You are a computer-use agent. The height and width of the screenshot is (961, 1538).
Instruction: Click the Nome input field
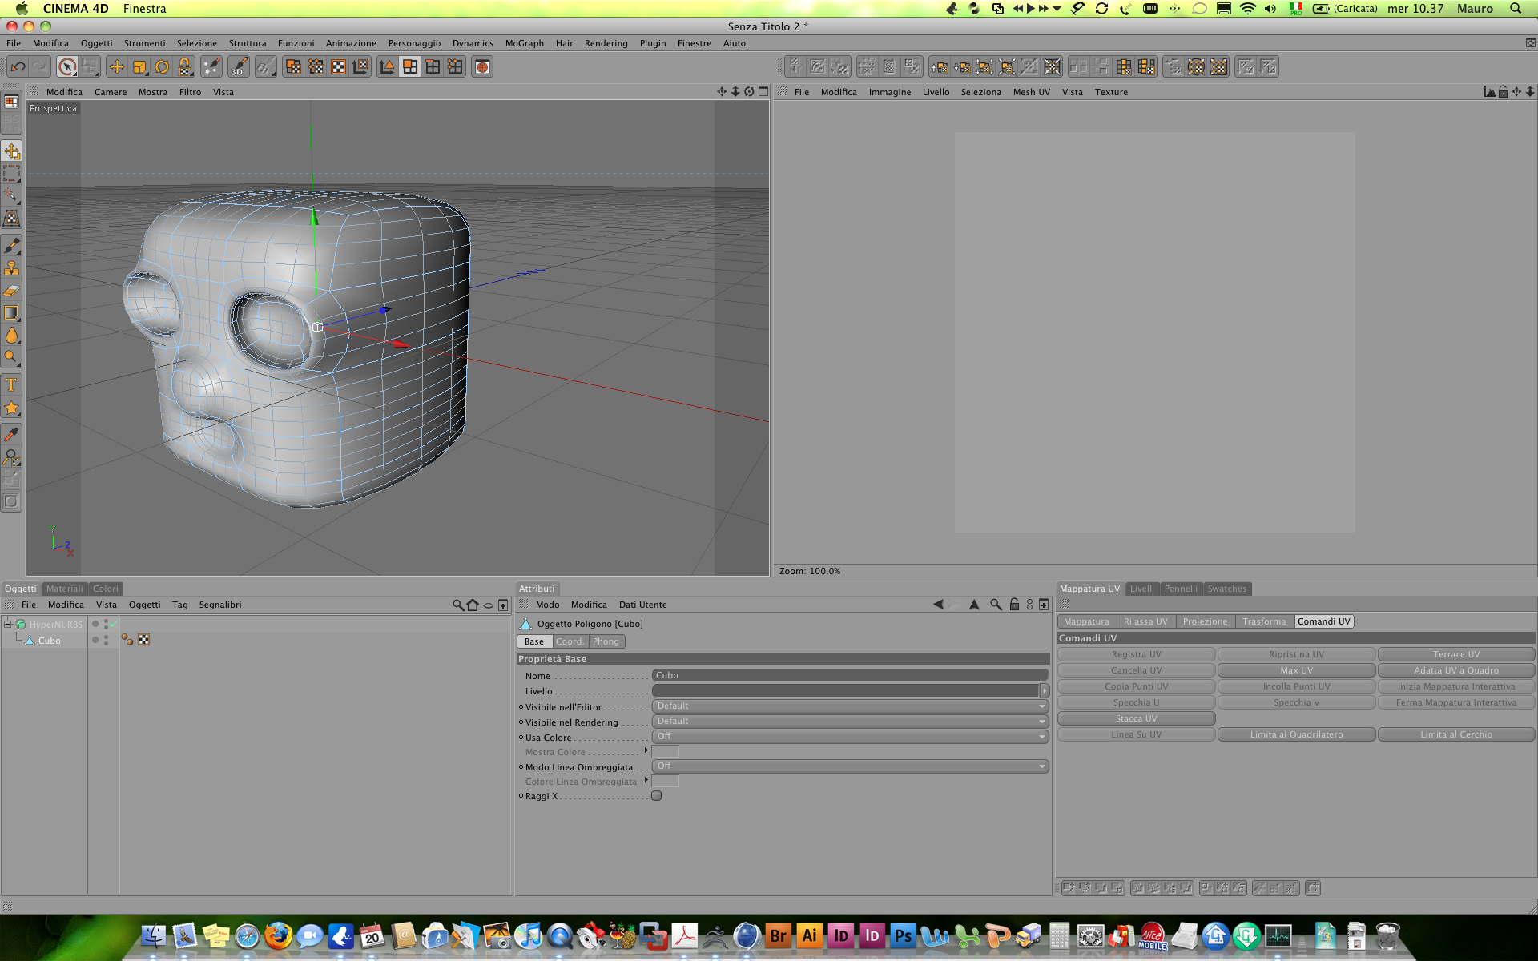(850, 675)
